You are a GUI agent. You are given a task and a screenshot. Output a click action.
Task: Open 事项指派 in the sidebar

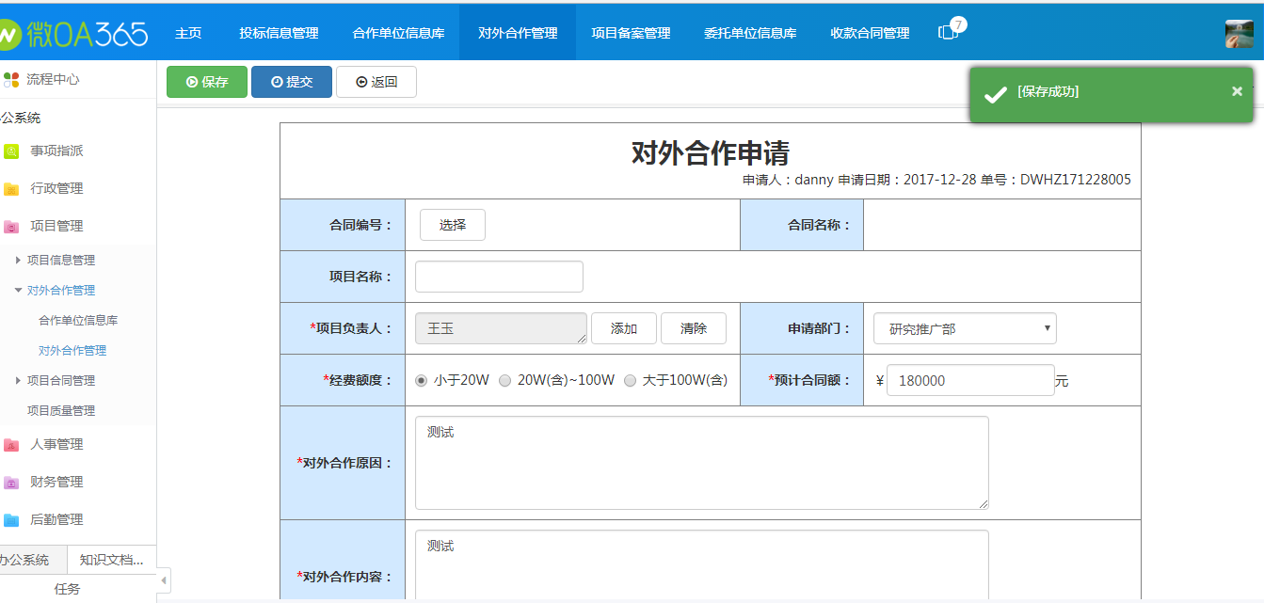point(56,151)
